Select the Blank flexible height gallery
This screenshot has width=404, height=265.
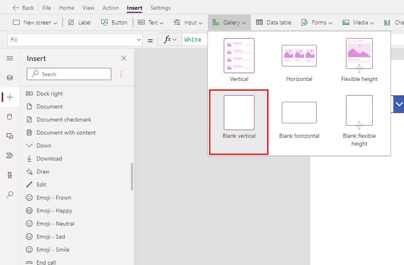click(359, 121)
